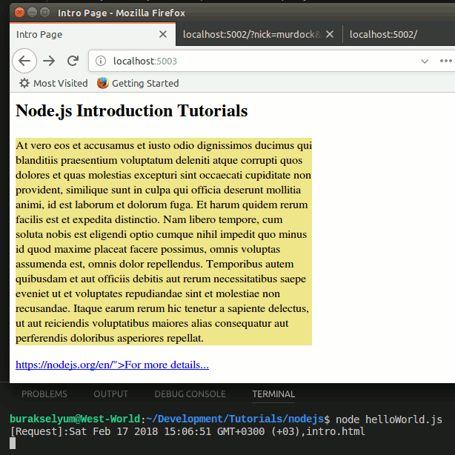This screenshot has height=455, width=455.
Task: Click the terminal prompt path ~/Development/Tutorials/nodejs
Action: click(235, 419)
